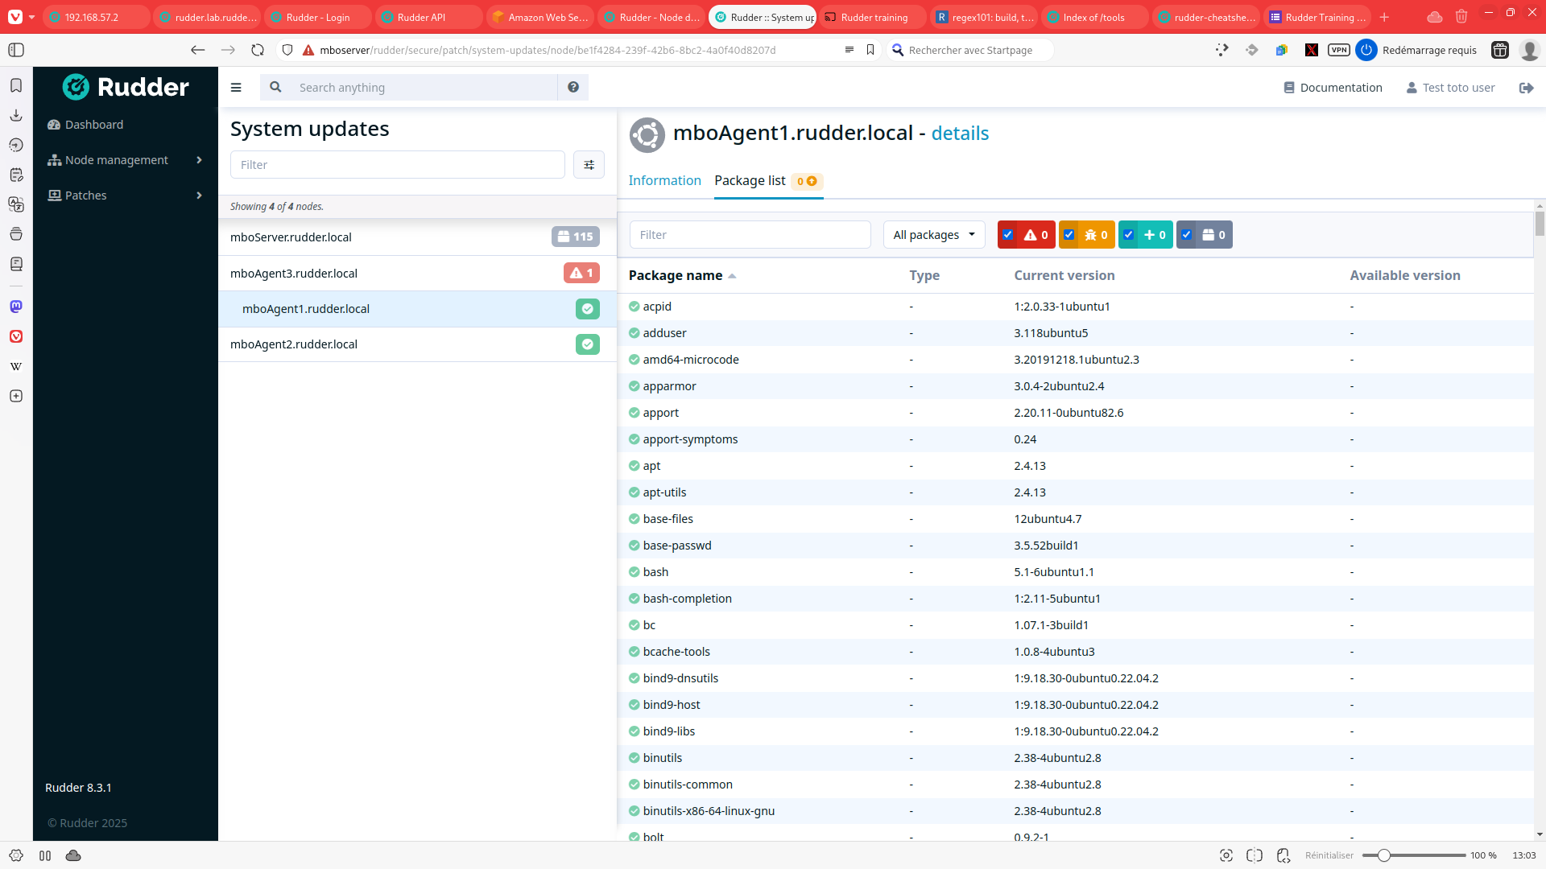Viewport: 1546px width, 869px height.
Task: Open the translate side panel
Action: point(16,204)
